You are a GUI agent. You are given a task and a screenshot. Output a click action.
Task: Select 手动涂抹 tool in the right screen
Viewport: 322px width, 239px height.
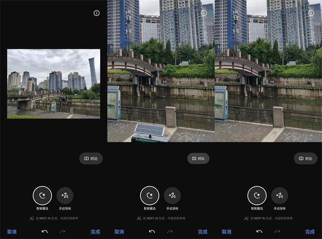click(x=280, y=195)
